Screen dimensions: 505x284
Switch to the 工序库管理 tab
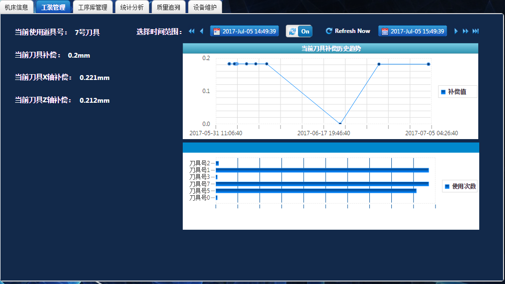tap(93, 7)
